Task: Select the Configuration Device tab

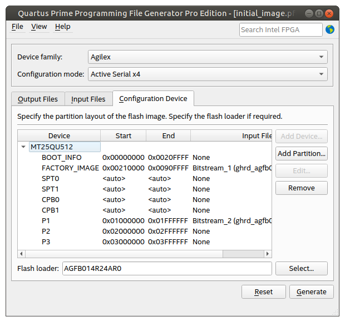Action: point(153,99)
